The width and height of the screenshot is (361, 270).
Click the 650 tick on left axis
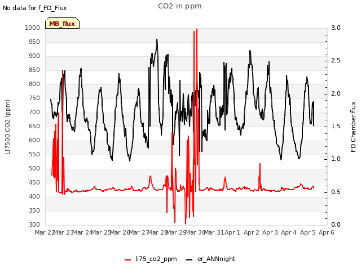(x=34, y=126)
